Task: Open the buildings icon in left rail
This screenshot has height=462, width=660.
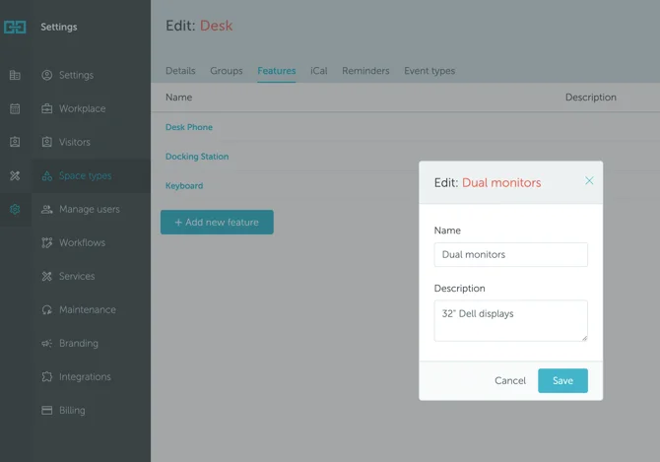Action: (x=15, y=75)
